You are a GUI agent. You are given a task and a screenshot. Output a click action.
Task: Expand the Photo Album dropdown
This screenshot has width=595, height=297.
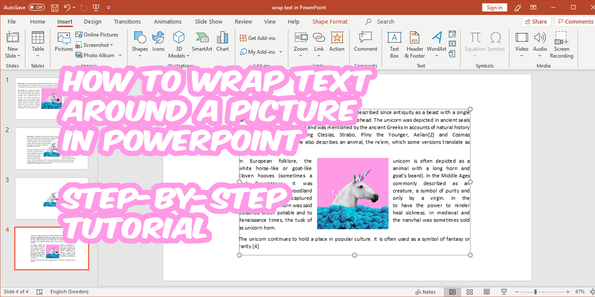120,55
